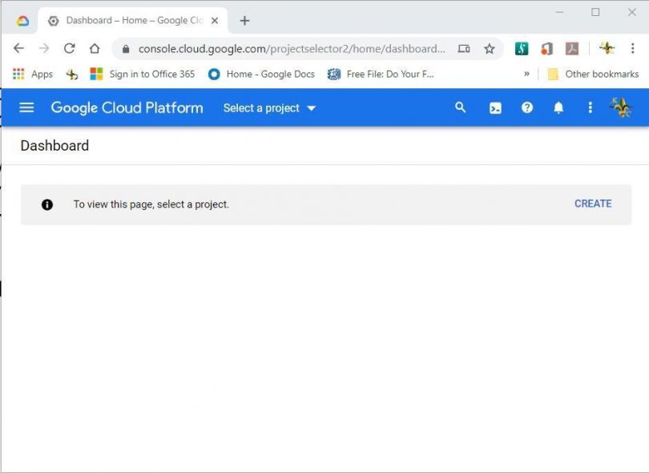Open Sign in to Office 365 bookmark
649x473 pixels.
pos(143,74)
